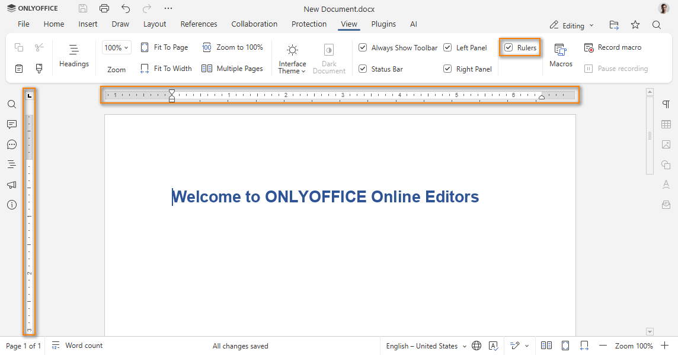Expand the Interface Theme dropdown
Viewport: 678px width, 355px height.
coord(292,59)
